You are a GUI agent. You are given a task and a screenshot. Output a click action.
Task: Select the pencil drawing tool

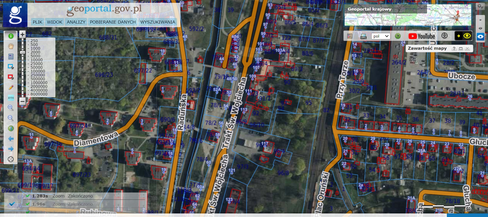(11, 87)
